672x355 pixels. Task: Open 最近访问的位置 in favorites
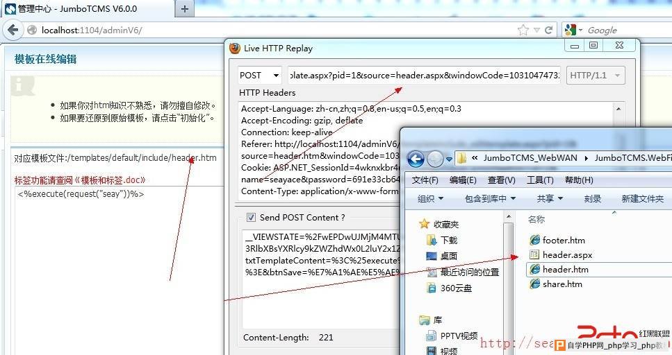463,272
